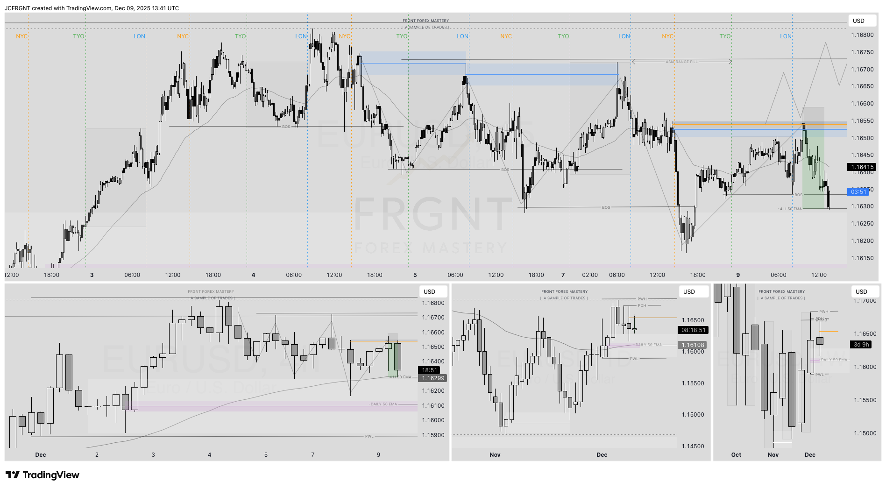
Task: Open USD currency selector on bottom-right chart
Action: (x=865, y=291)
